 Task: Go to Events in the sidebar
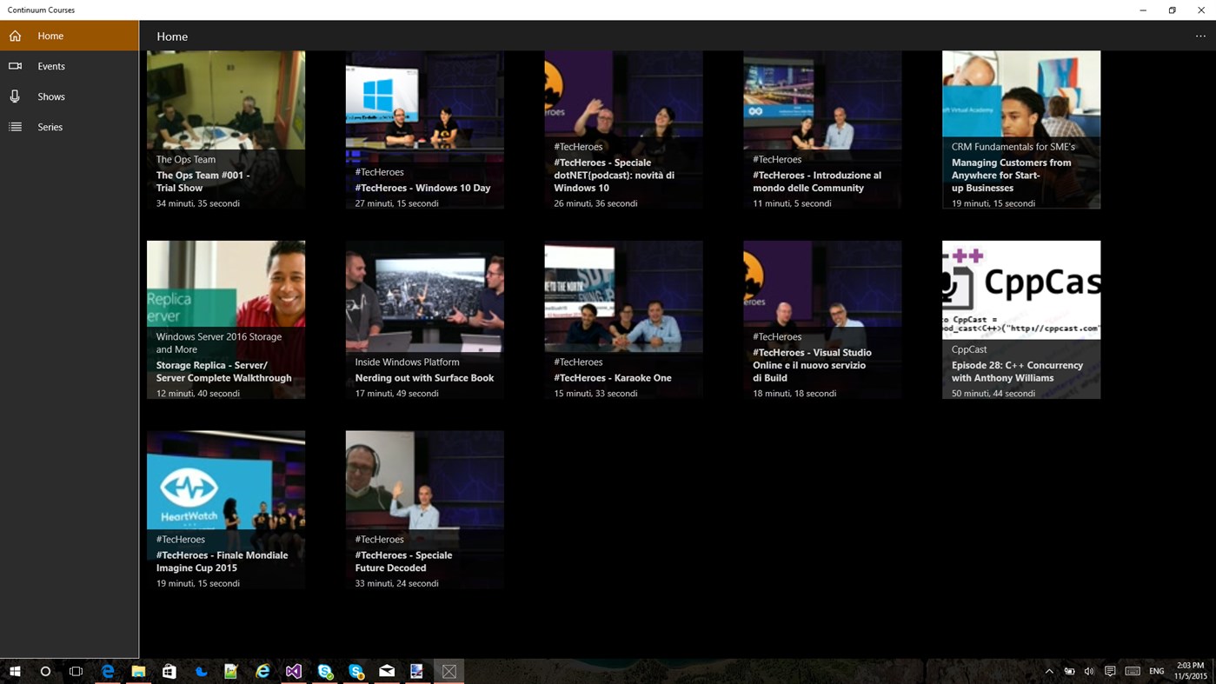click(x=69, y=66)
